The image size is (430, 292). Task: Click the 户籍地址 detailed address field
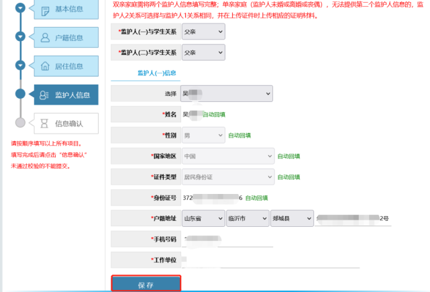pos(353,218)
